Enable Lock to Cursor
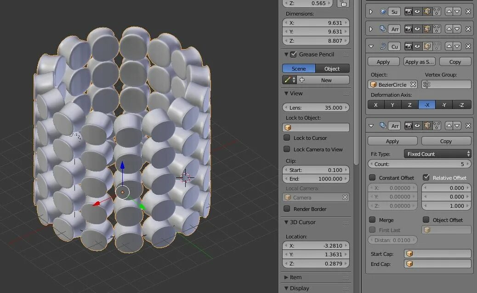 (287, 138)
